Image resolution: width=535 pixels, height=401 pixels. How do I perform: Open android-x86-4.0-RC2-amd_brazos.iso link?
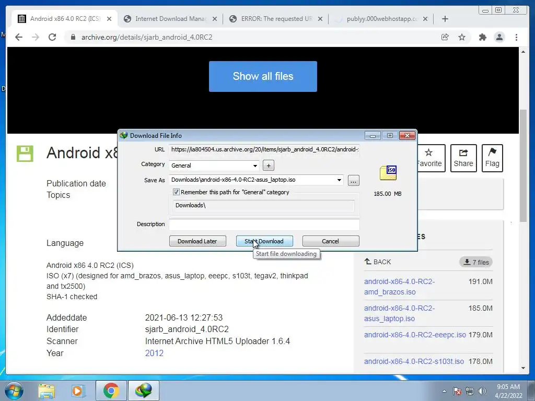399,287
